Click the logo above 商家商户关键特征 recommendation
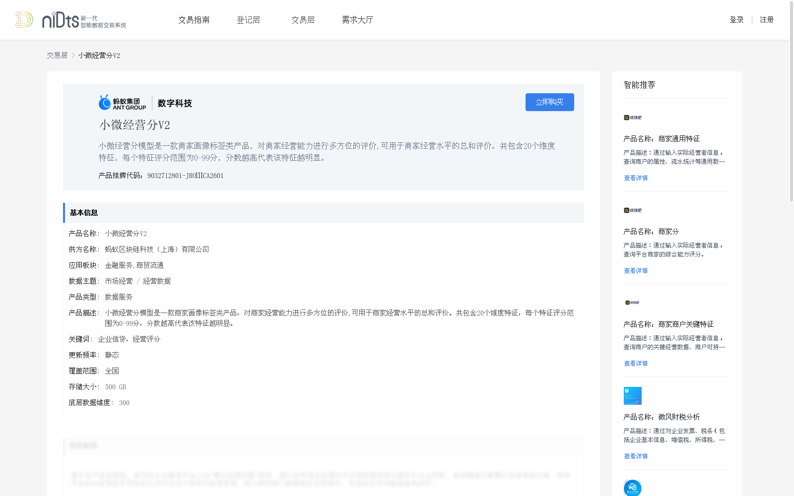794x496 pixels. pyautogui.click(x=632, y=303)
